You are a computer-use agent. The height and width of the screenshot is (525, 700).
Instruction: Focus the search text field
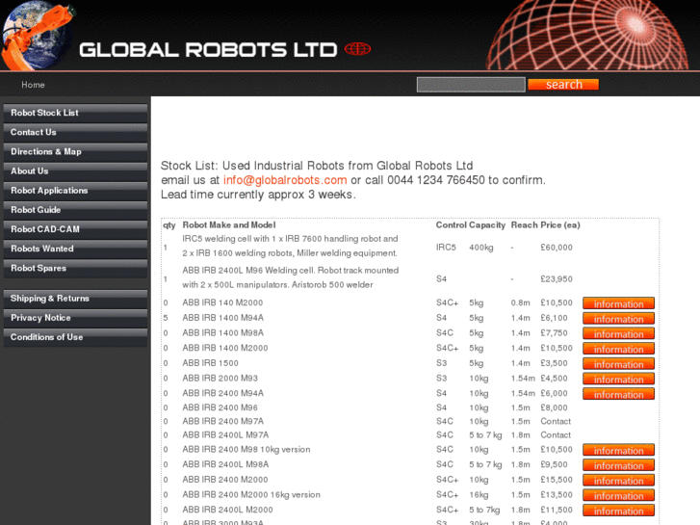point(471,85)
